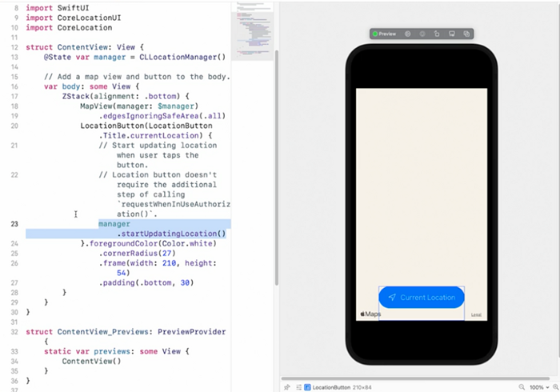
Task: Click the first circular icon after Preview
Action: pyautogui.click(x=407, y=34)
